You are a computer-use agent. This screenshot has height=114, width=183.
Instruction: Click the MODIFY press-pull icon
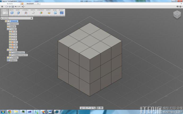click(x=19, y=13)
